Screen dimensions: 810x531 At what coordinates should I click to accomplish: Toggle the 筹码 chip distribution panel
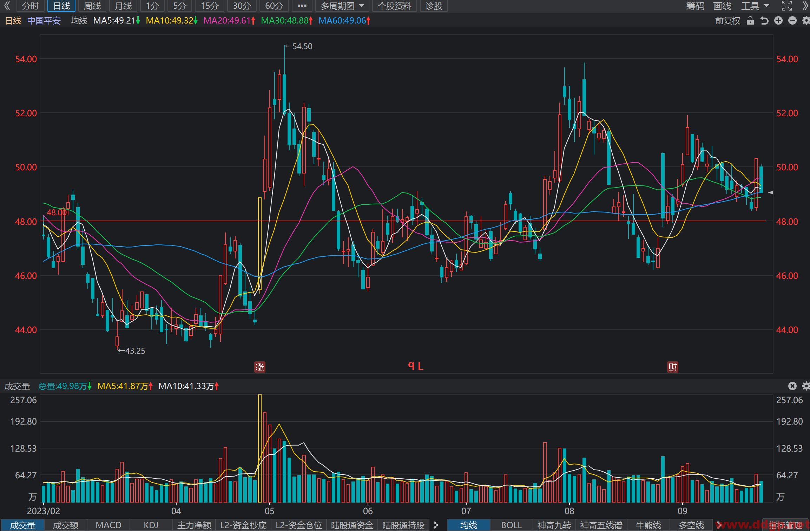[695, 6]
